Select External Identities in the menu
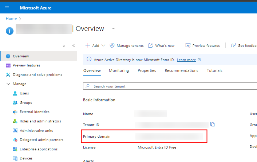Viewport: 257px width, 162px height. 34,112
